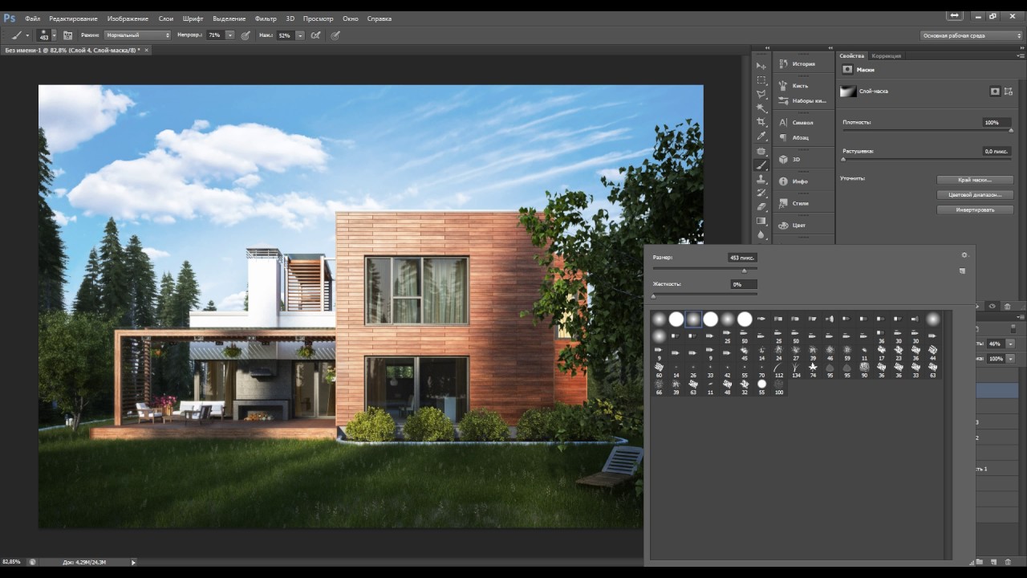Open the Фильтр menu

(266, 18)
